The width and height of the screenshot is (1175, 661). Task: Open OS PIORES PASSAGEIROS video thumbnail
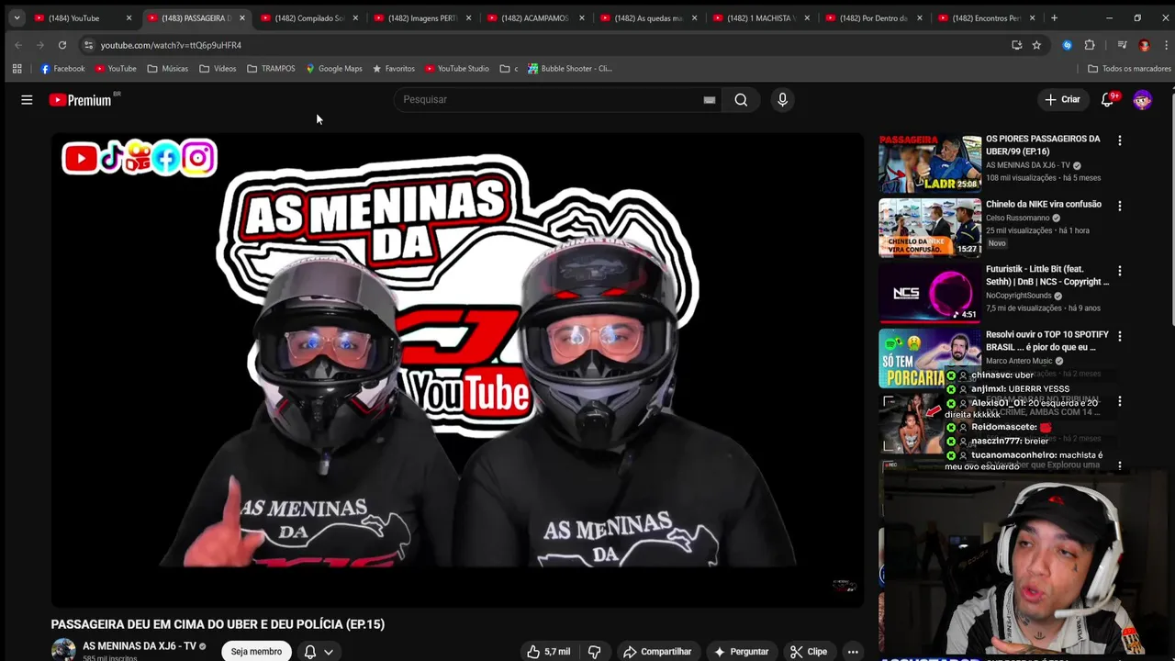point(930,162)
